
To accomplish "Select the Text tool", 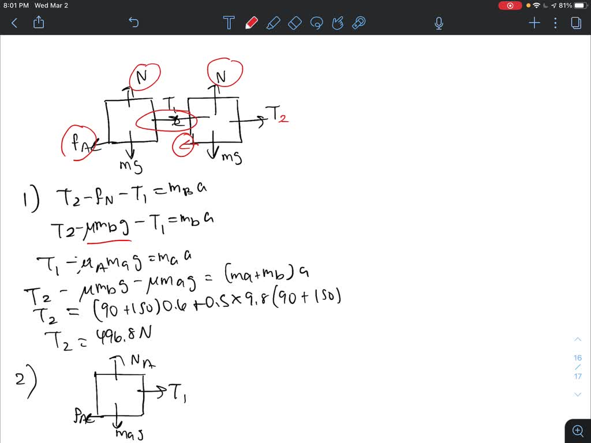I will [229, 23].
